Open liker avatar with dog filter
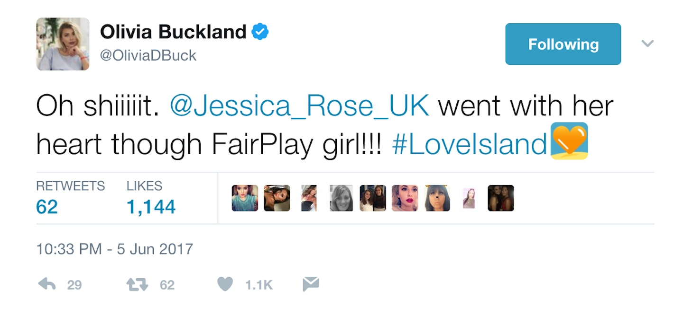The height and width of the screenshot is (317, 683). (437, 198)
